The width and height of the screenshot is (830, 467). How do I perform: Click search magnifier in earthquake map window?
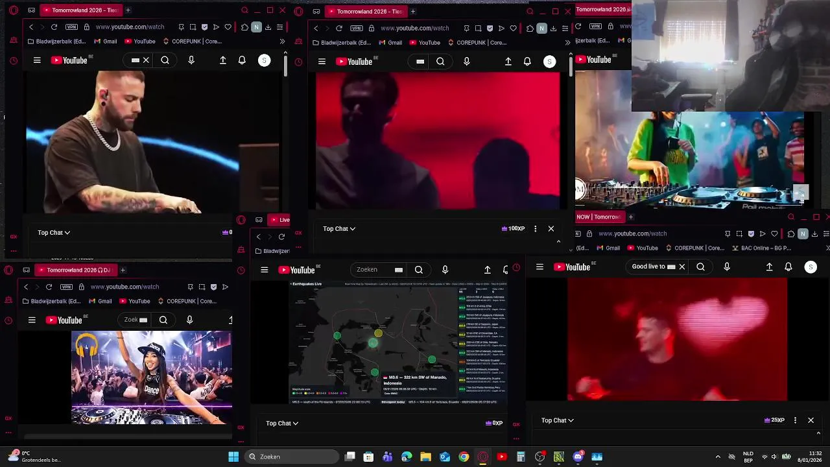pyautogui.click(x=419, y=270)
